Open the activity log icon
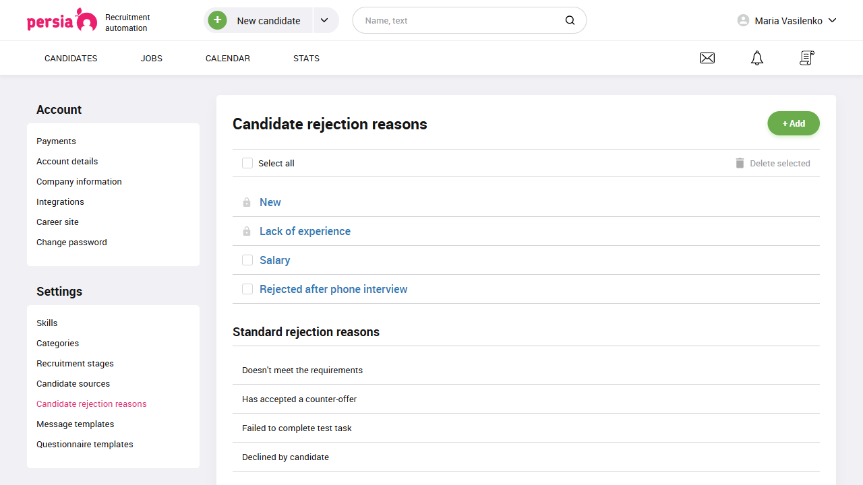Image resolution: width=863 pixels, height=485 pixels. click(806, 58)
